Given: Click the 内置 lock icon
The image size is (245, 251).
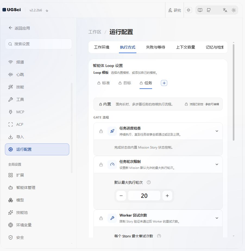Looking at the screenshot, I should coord(100,104).
